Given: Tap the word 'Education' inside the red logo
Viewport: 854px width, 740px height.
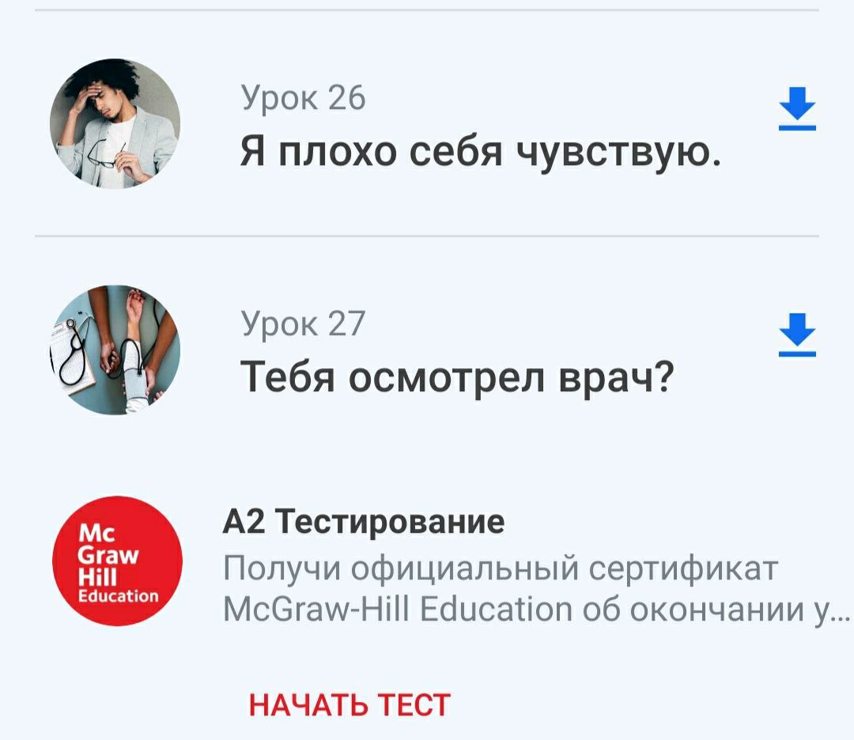Looking at the screenshot, I should click(118, 595).
